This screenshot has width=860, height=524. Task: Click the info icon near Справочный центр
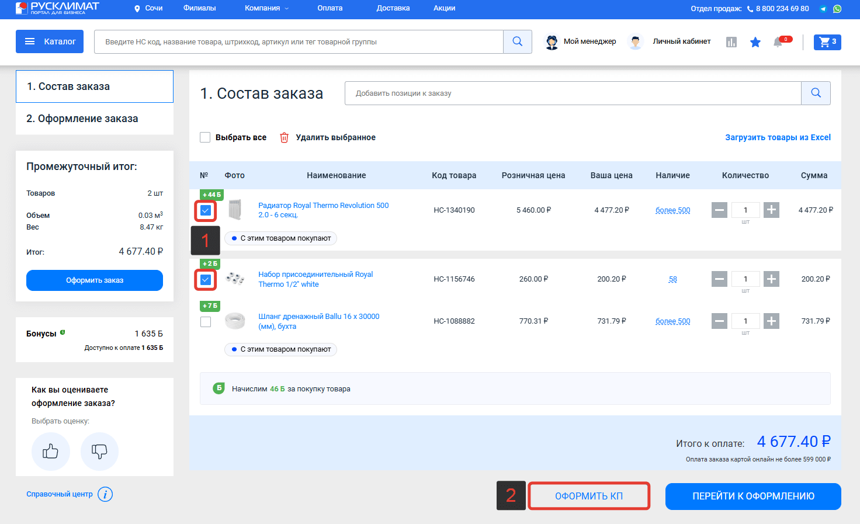(x=105, y=494)
